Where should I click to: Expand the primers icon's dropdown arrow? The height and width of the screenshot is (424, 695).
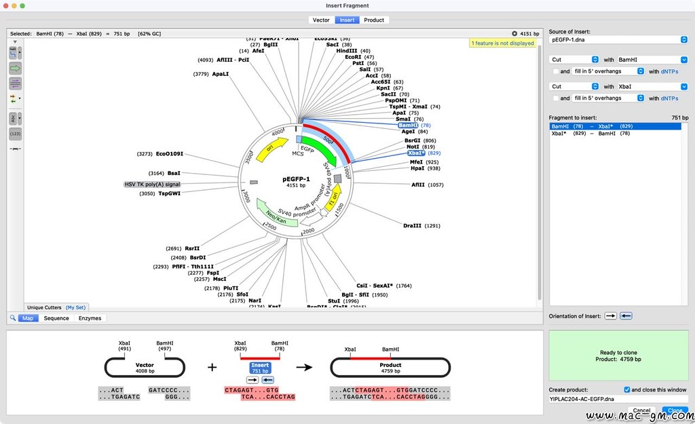[x=20, y=98]
